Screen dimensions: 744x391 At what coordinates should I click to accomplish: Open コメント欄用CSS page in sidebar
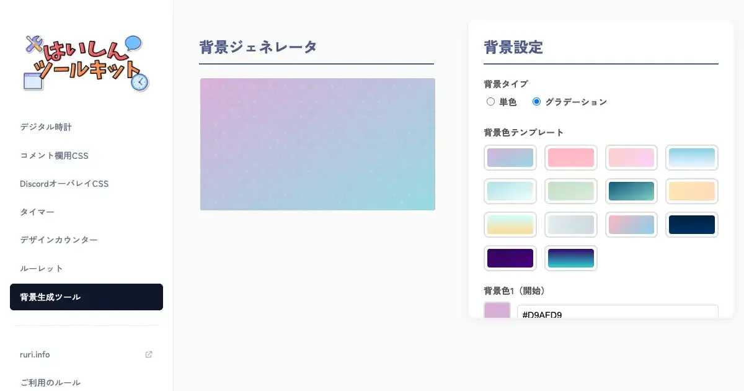(54, 156)
